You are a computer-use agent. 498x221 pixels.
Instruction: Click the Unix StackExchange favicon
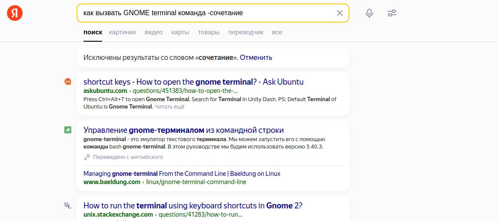[x=68, y=205]
